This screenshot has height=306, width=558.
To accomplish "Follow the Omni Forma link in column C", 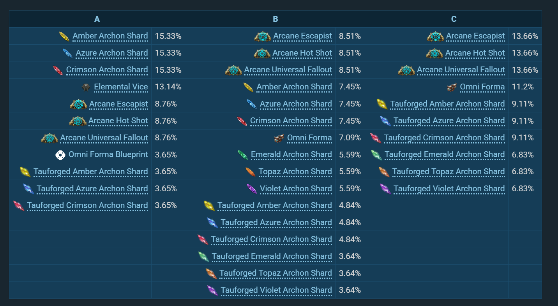I will [x=482, y=87].
